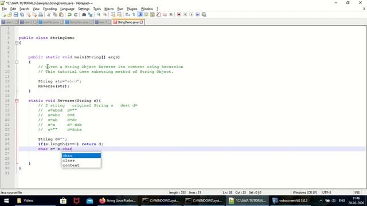Switch to the StringDemo.java tab

tap(128, 22)
